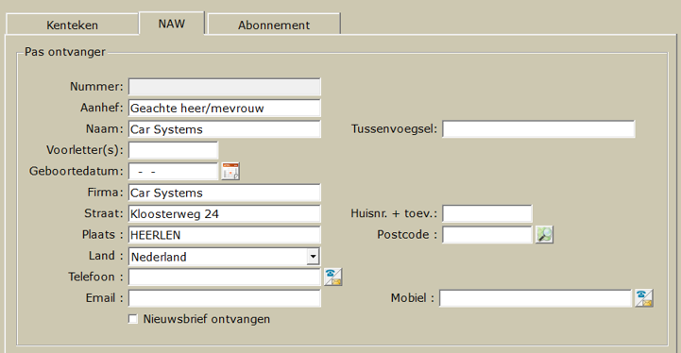
Task: Expand the Land dropdown arrow
Action: (x=313, y=256)
